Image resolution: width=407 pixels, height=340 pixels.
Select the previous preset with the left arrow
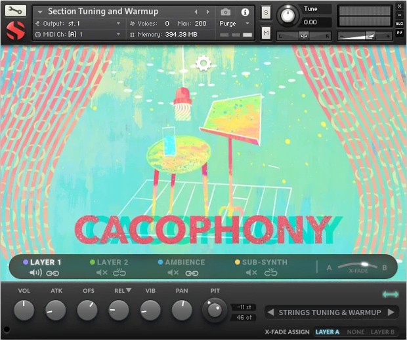tap(270, 312)
